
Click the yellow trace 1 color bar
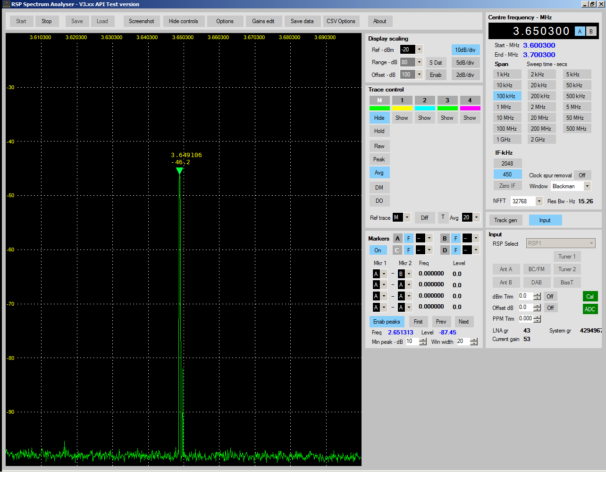[x=402, y=108]
